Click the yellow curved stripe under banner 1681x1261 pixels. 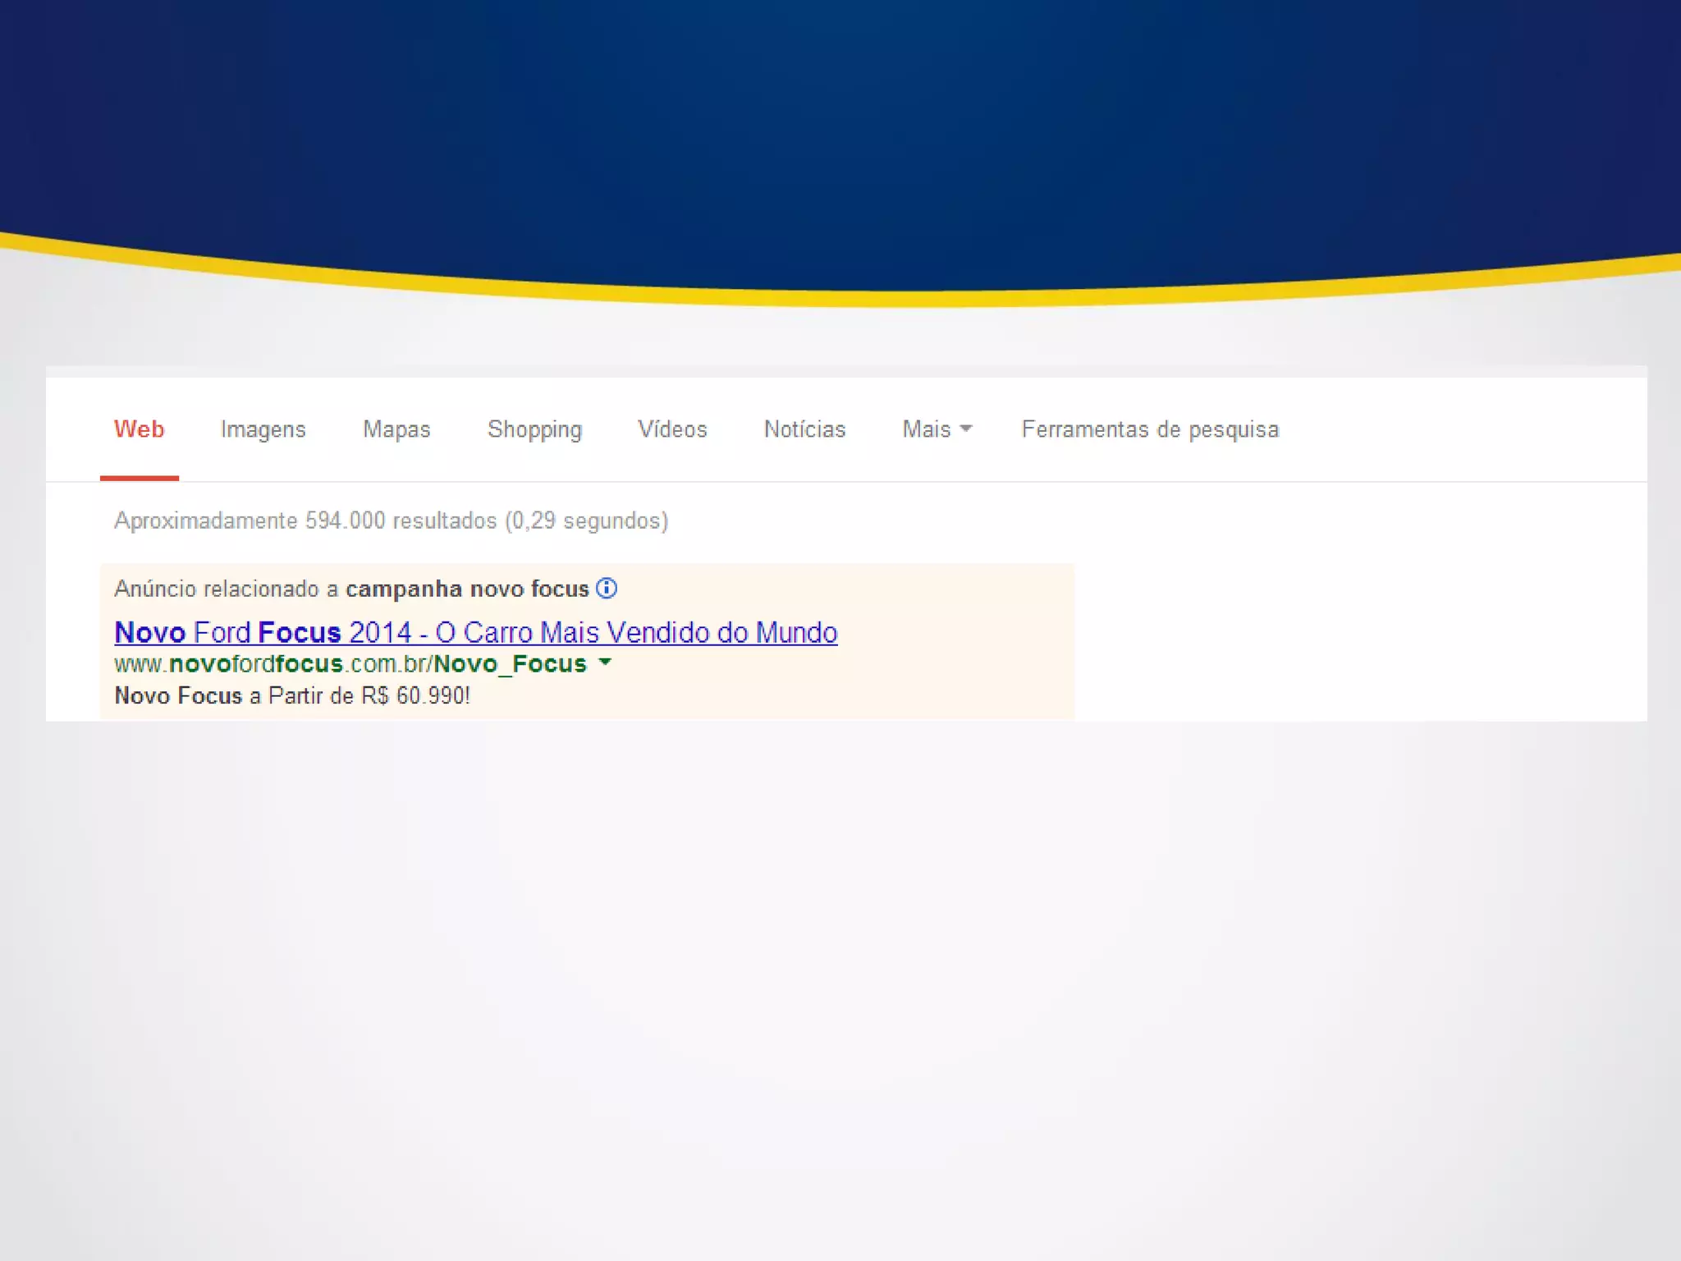point(840,297)
